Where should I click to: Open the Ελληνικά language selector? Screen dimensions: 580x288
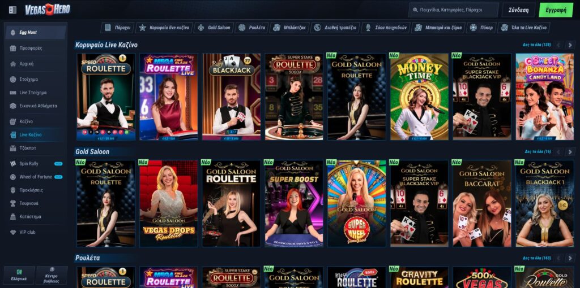(19, 275)
